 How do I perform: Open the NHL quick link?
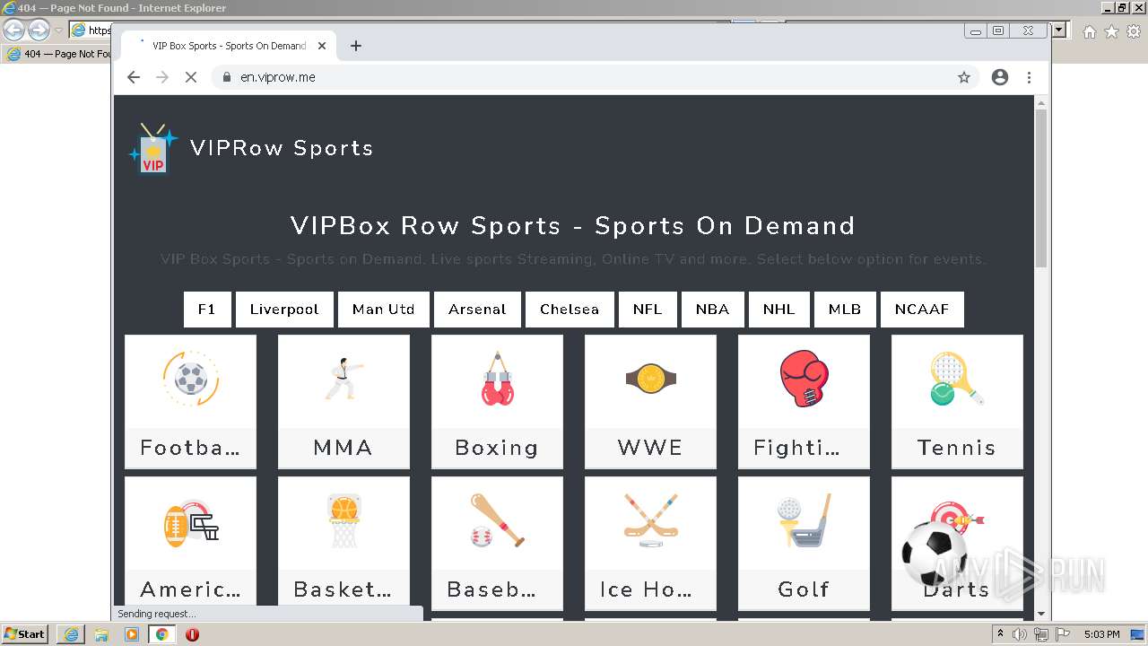coord(779,310)
